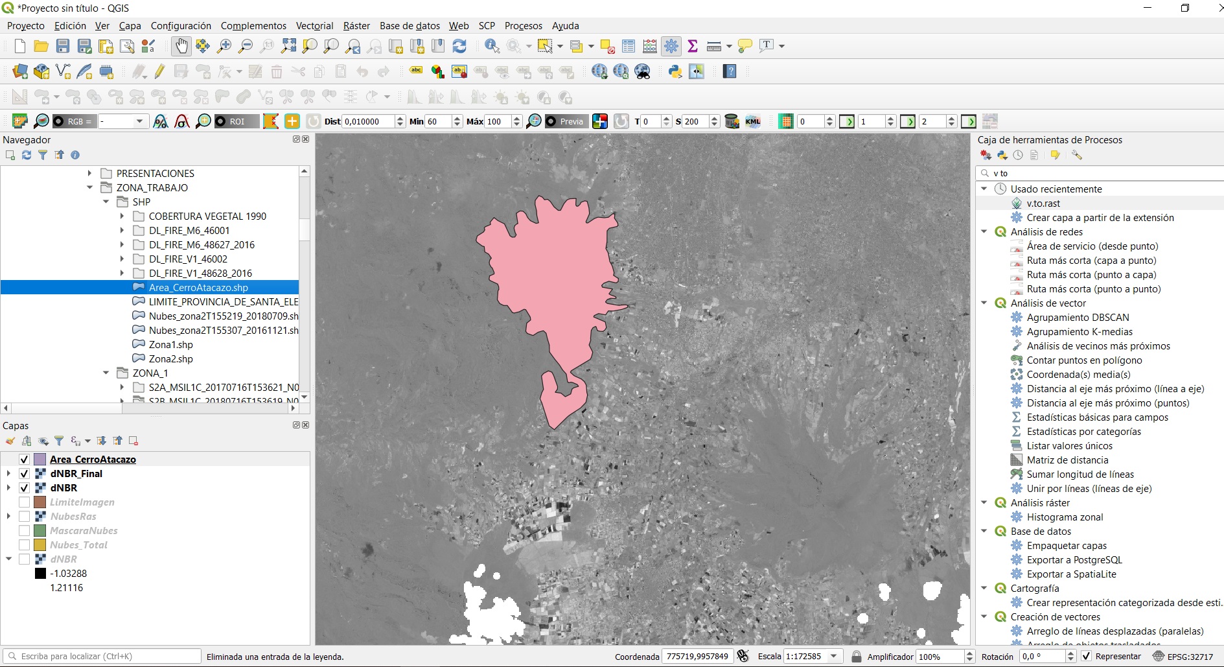The width and height of the screenshot is (1224, 667).
Task: Collapse the Análisis de redes group
Action: pos(984,232)
